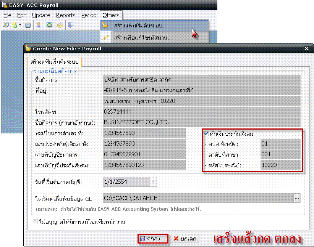
Task: Select สร้างแฟ้มเริ่มต้นระบบ tab in dialog
Action: coord(54,62)
